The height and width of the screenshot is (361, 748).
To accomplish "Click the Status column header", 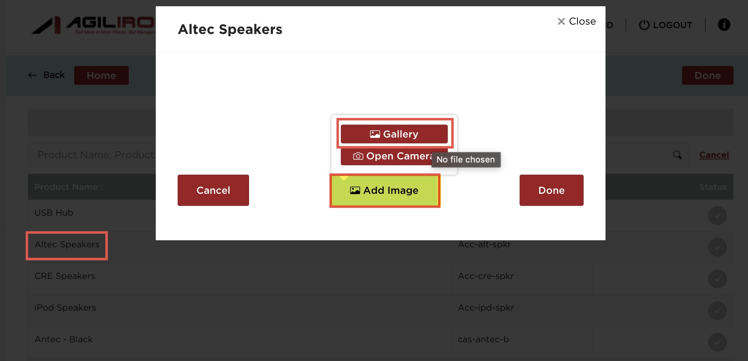I will [713, 187].
